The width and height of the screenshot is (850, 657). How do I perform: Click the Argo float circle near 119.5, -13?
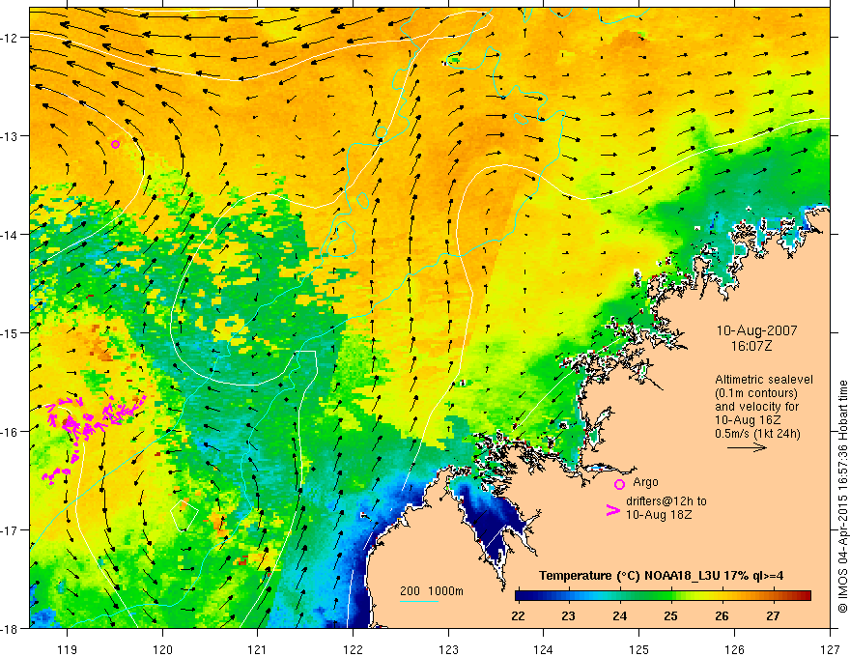coord(116,144)
